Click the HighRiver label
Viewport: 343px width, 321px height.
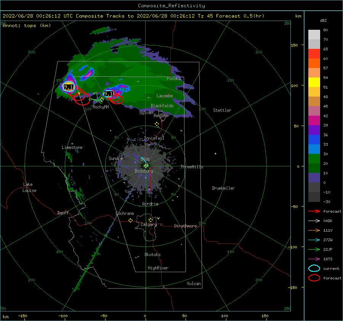click(x=158, y=268)
